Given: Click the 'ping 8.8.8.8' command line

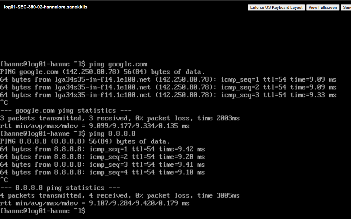Looking at the screenshot, I should (68, 134).
